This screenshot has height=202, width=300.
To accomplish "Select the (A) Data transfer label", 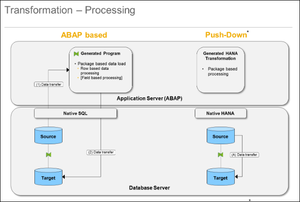I will pos(244,155).
